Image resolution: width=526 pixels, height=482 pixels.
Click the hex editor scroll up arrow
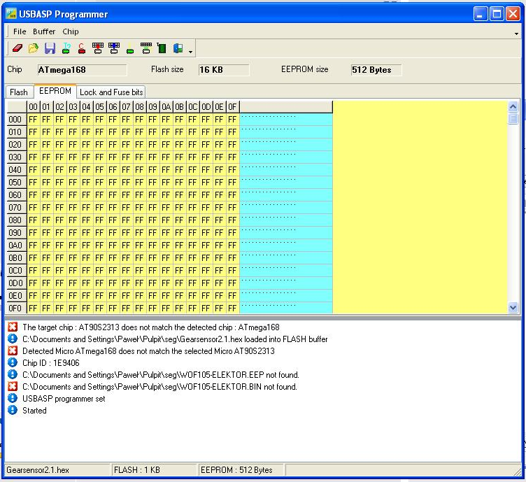tap(513, 106)
